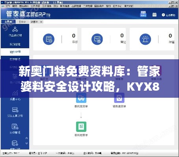Open the 固定资产 menu

(99, 6)
